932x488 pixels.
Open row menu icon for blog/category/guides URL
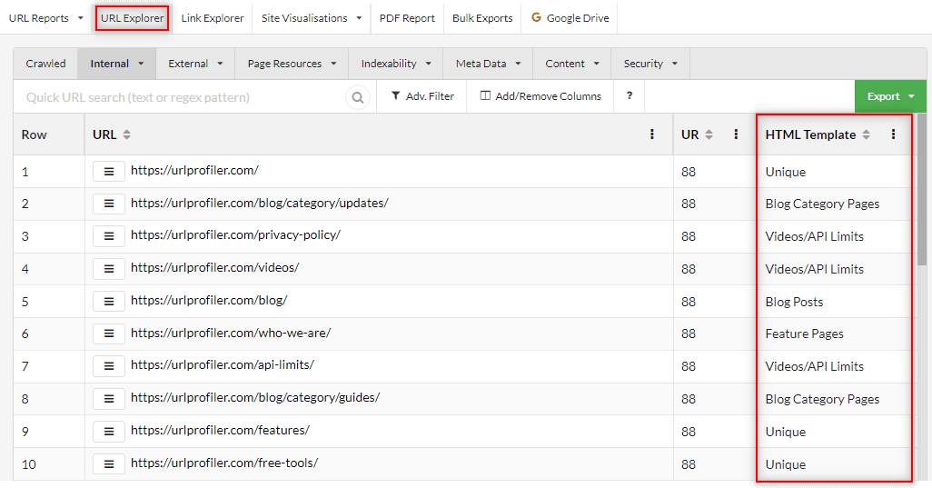tap(109, 399)
